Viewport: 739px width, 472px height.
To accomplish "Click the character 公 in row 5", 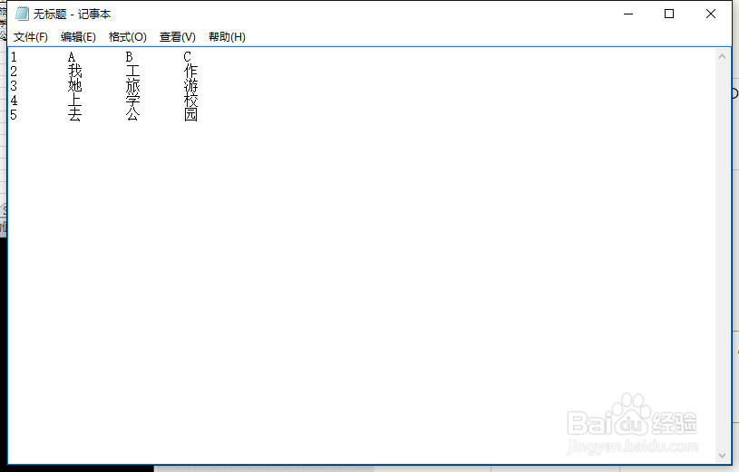I will click(133, 115).
